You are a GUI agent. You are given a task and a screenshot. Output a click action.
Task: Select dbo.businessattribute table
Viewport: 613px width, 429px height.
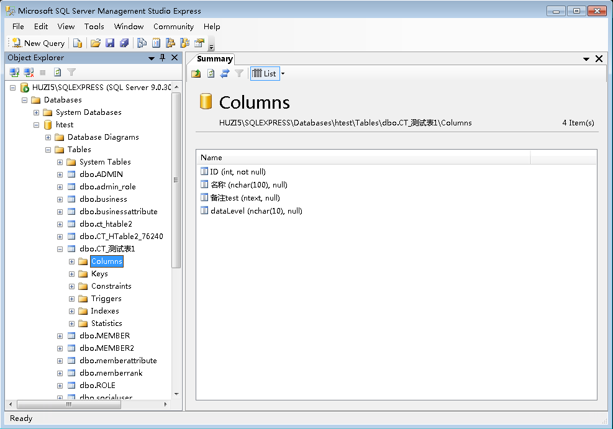click(119, 212)
